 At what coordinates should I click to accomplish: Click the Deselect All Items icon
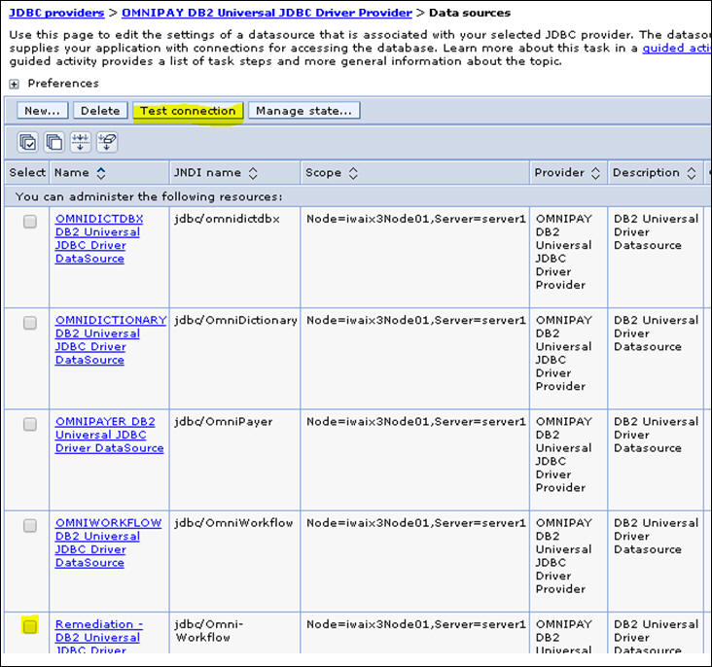click(x=54, y=142)
